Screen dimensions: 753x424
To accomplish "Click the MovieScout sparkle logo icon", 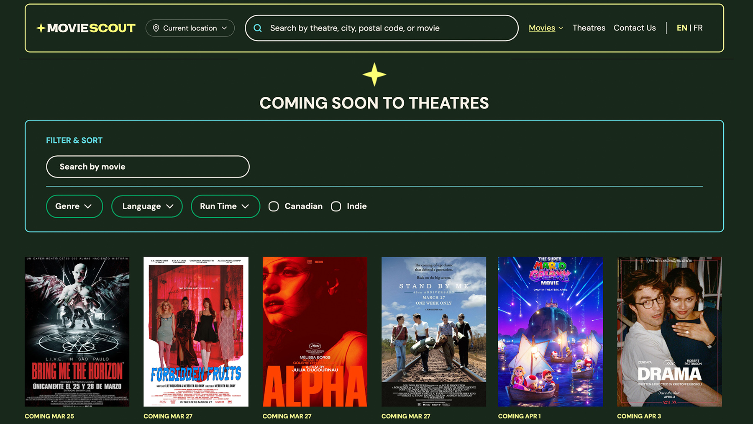I will [x=41, y=28].
